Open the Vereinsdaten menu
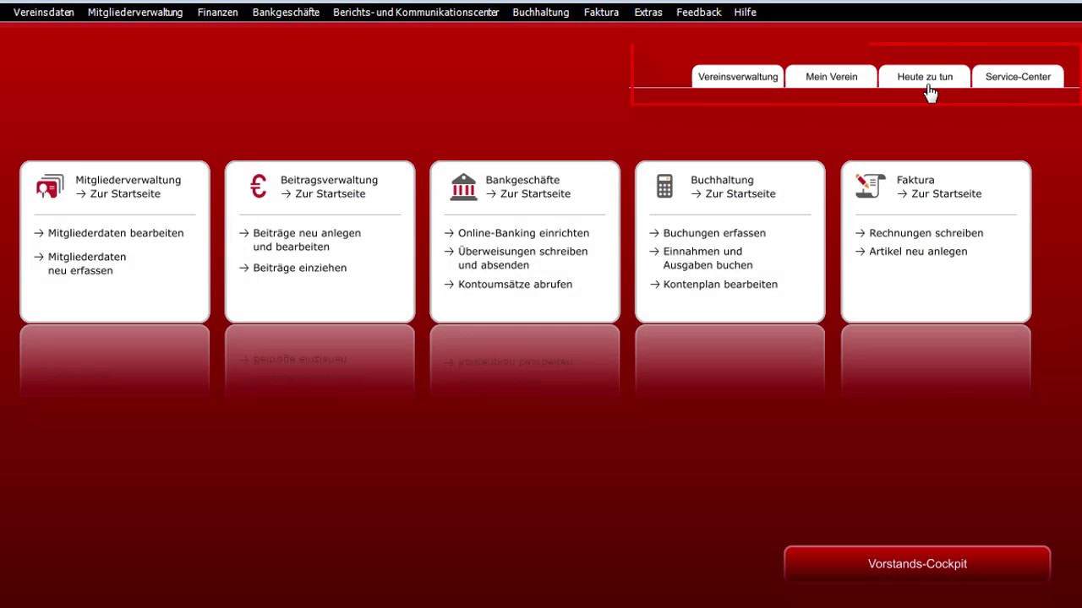 point(44,13)
